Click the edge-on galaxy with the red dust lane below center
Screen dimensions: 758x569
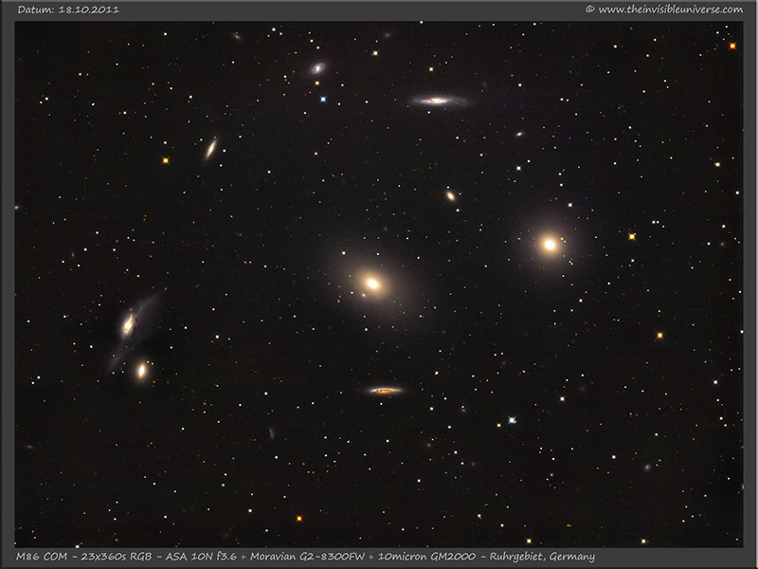point(384,390)
